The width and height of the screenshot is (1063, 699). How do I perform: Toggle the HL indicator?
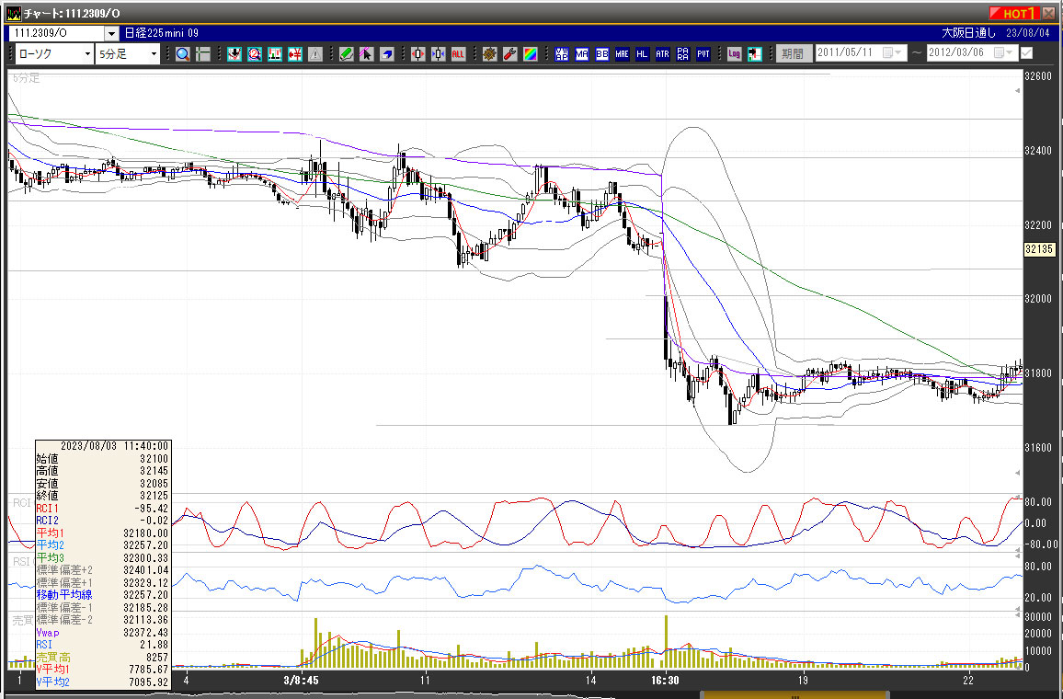point(643,54)
